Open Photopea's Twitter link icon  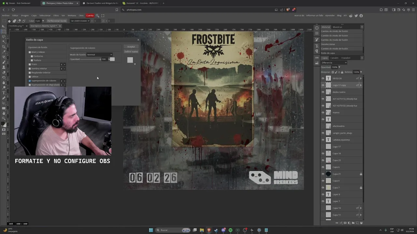point(356,16)
